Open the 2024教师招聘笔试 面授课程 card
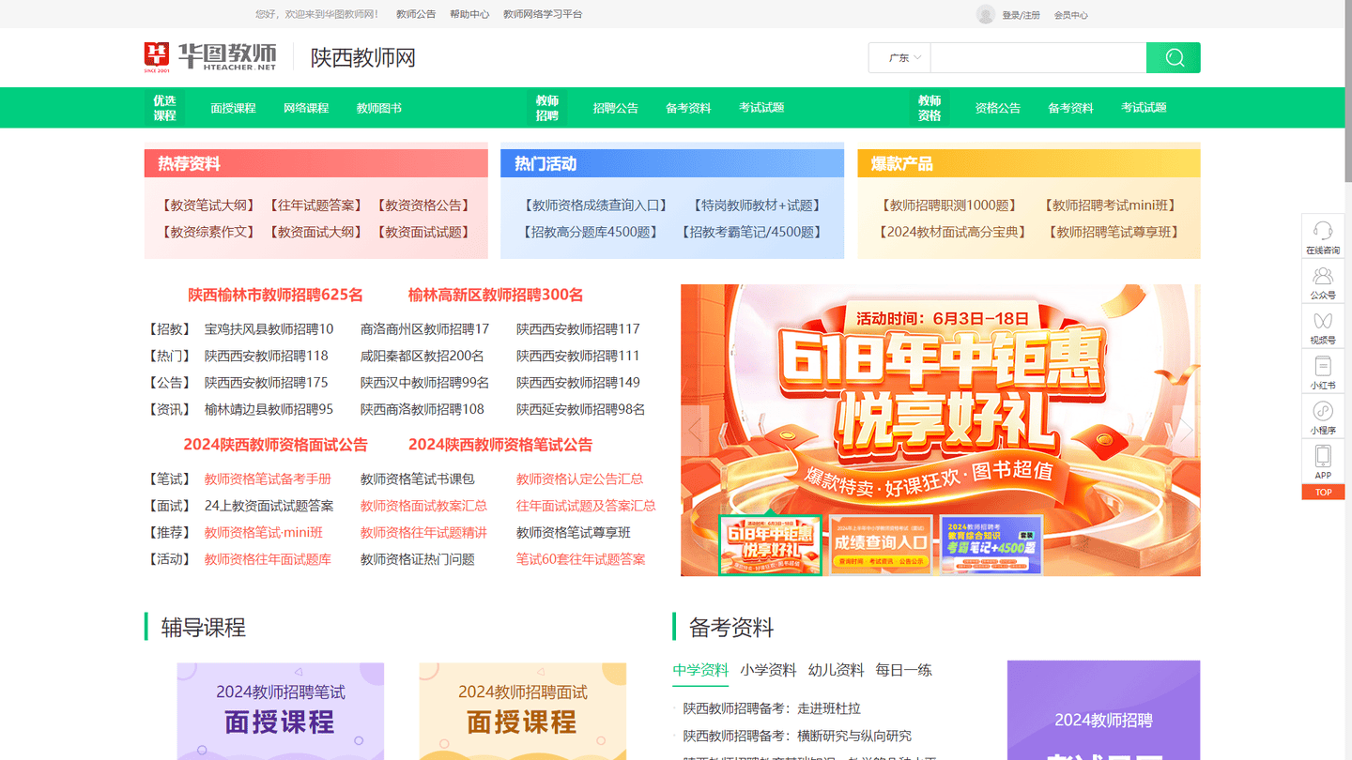The width and height of the screenshot is (1352, 760). (281, 711)
